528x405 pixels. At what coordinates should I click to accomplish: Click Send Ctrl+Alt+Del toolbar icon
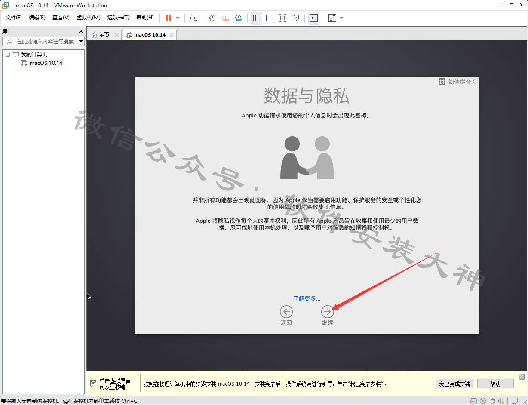(x=194, y=18)
